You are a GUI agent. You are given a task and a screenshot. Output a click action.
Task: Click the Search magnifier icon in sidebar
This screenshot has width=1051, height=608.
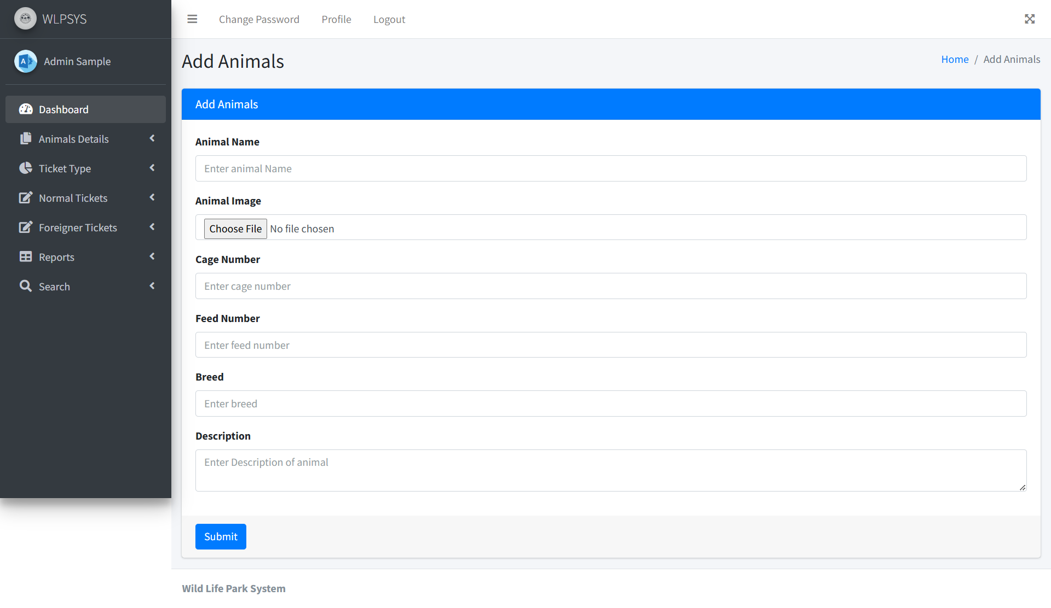(x=26, y=286)
